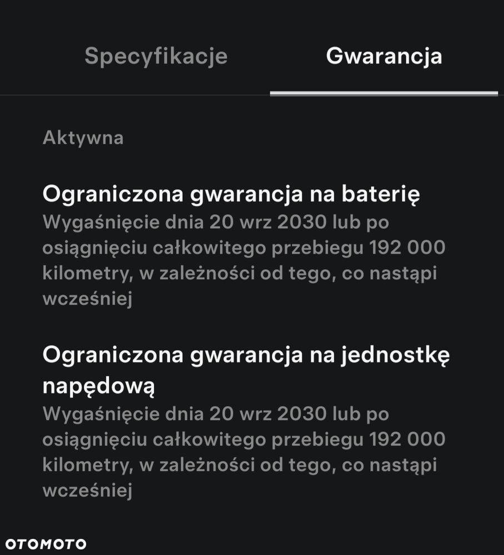Tap the divider line beneath the Specyfikacje tab

point(135,95)
